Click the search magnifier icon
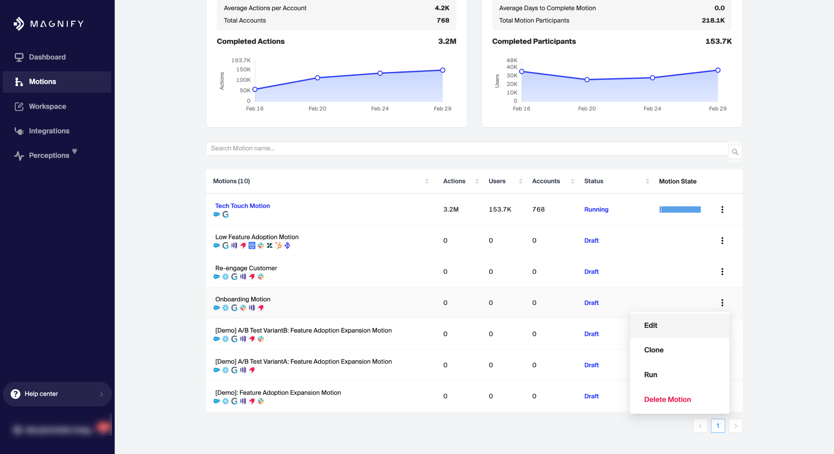Screen dimensions: 834x454 click(x=735, y=152)
